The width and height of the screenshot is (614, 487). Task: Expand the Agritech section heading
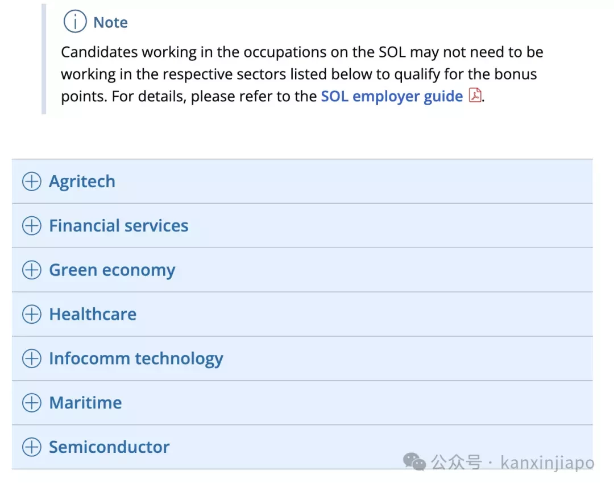pos(302,181)
